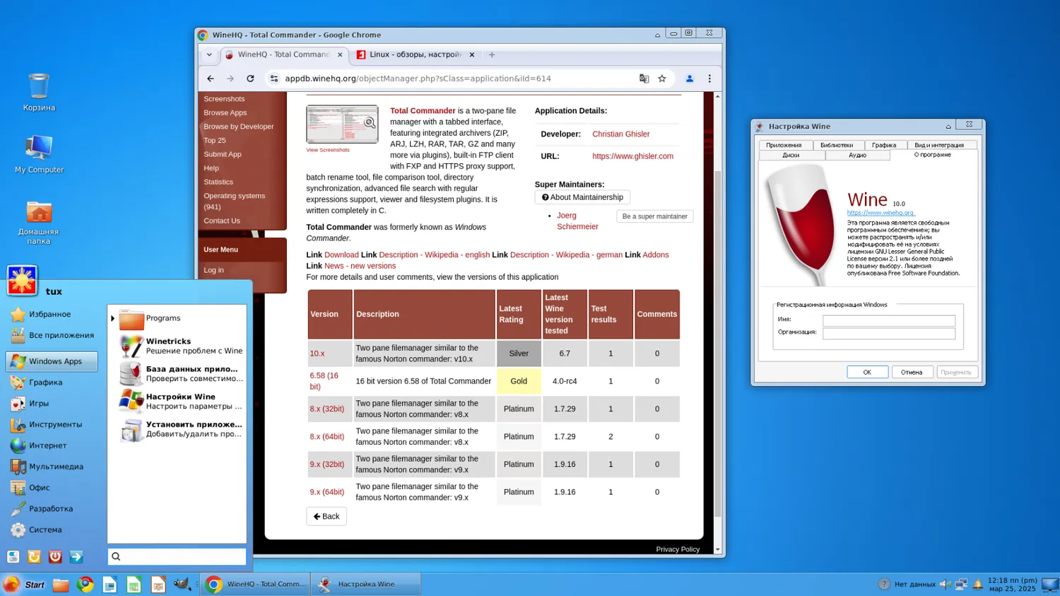The width and height of the screenshot is (1060, 596).
Task: Click the Настройка Wine taskbar window button
Action: point(366,585)
